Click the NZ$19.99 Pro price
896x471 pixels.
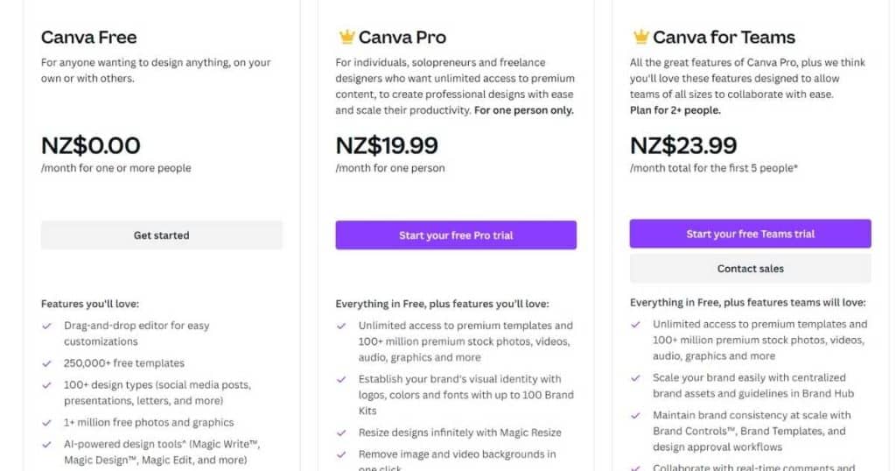pos(387,145)
